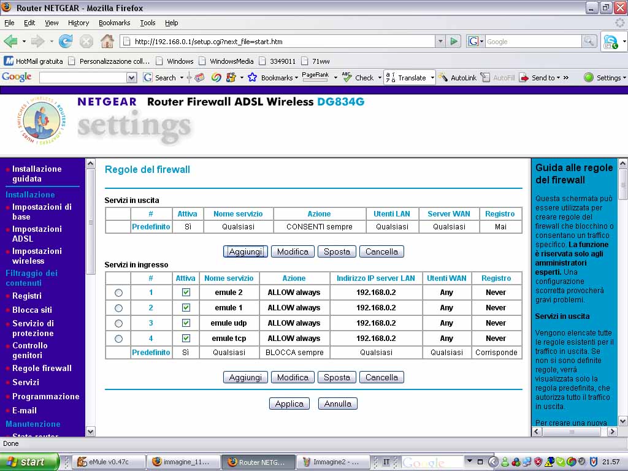
Task: Click the address bar URL field
Action: [279, 41]
